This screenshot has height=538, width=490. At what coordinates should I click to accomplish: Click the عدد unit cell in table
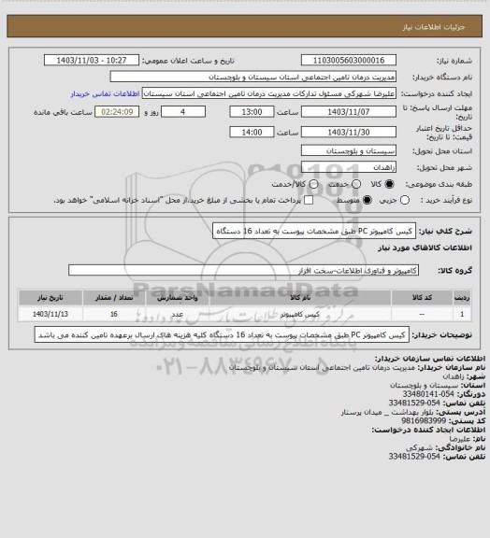(x=178, y=314)
